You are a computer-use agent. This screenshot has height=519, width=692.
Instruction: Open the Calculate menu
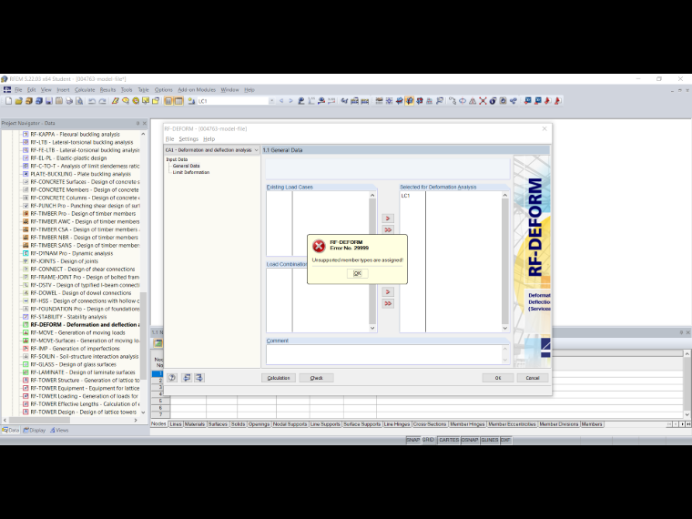point(85,89)
